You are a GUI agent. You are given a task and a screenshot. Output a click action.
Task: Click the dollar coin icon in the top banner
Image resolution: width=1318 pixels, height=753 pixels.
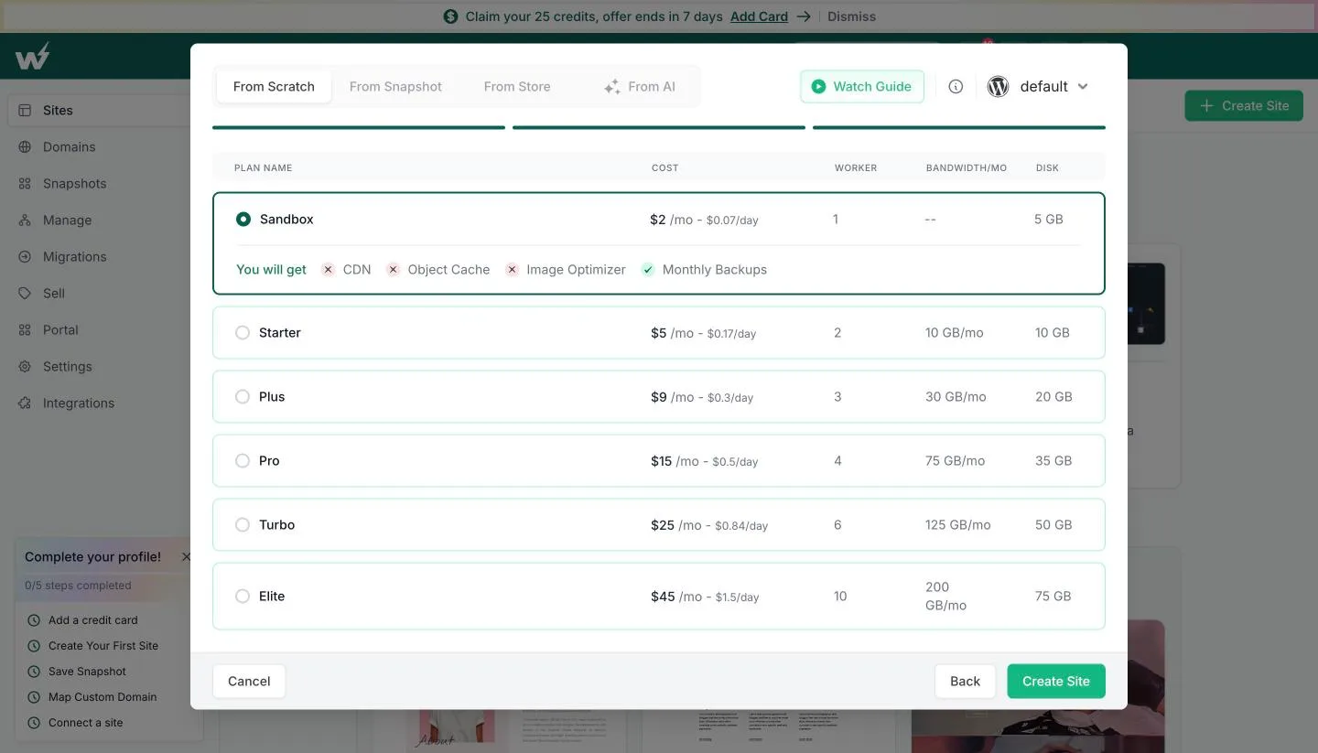point(450,16)
